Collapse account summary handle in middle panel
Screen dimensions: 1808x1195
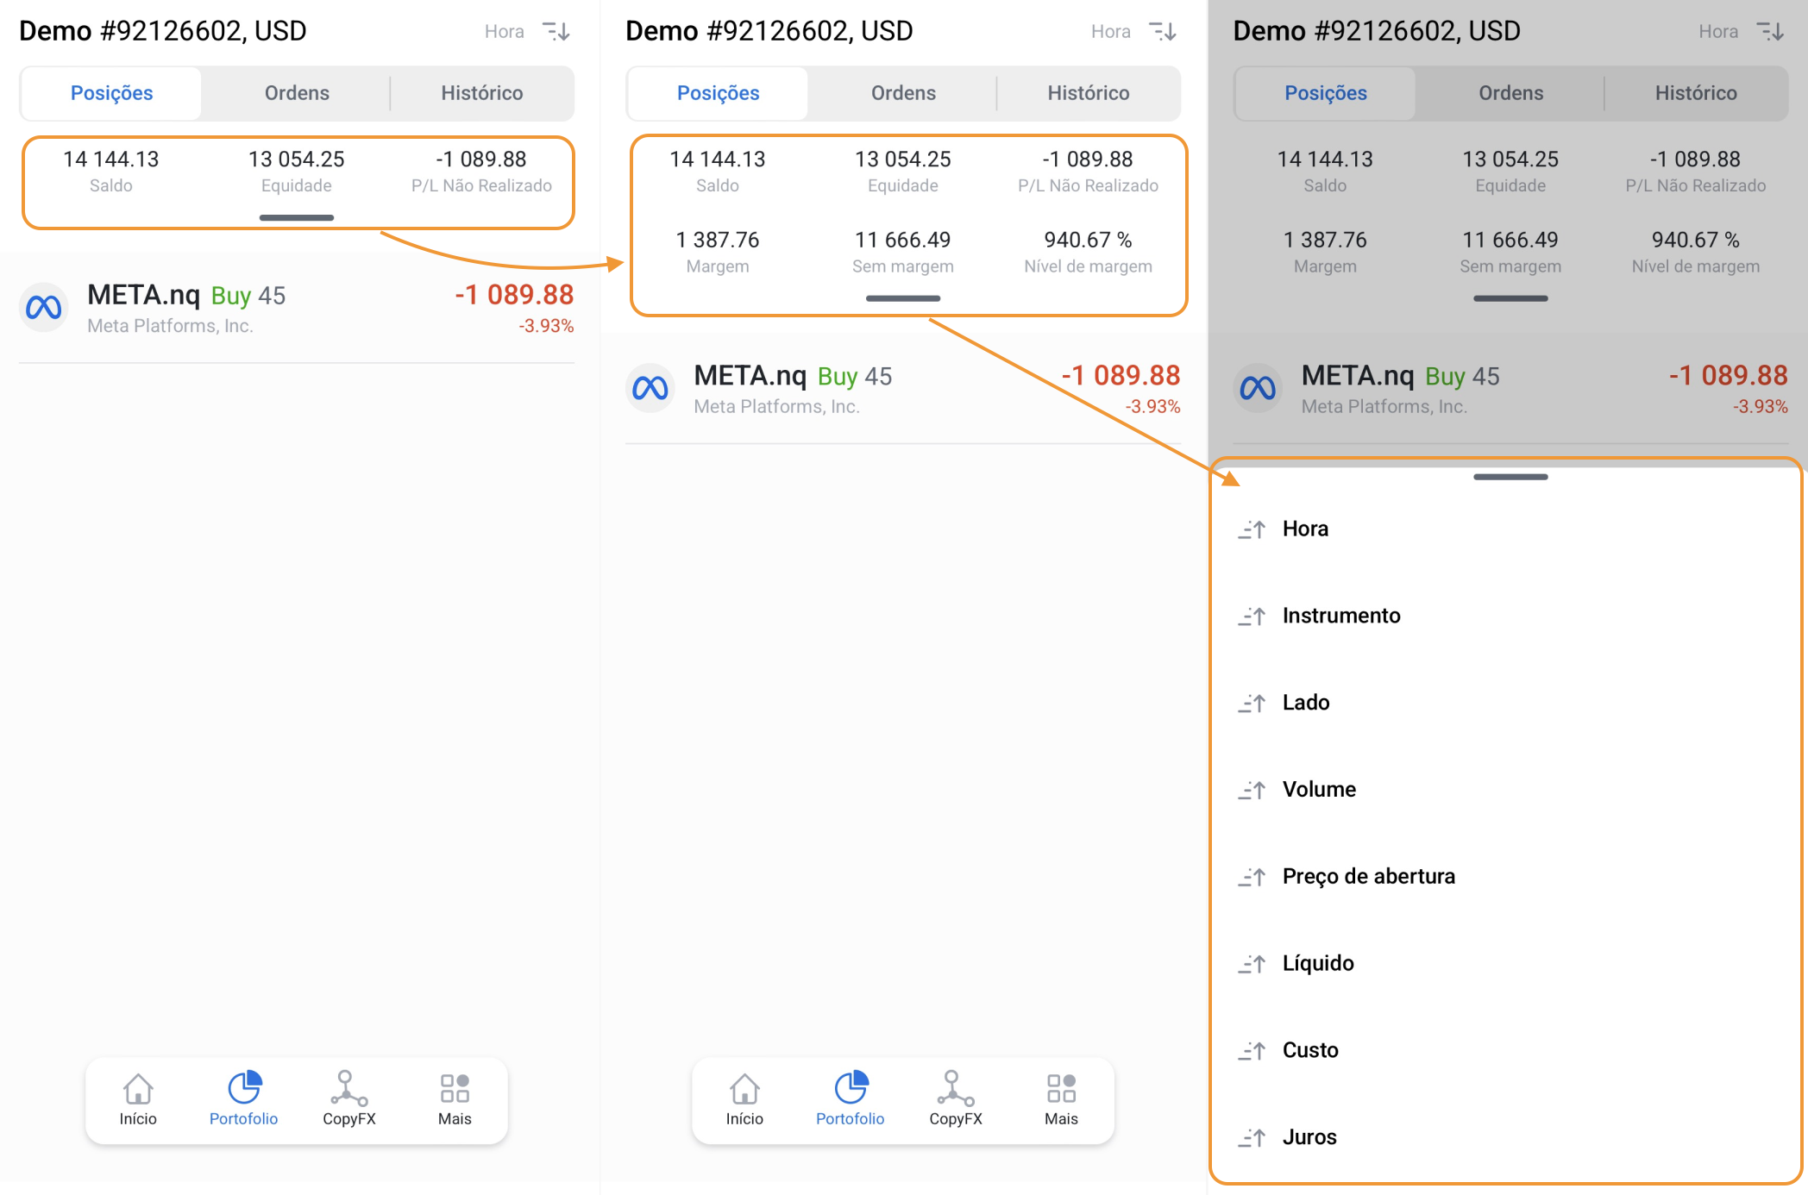(902, 298)
